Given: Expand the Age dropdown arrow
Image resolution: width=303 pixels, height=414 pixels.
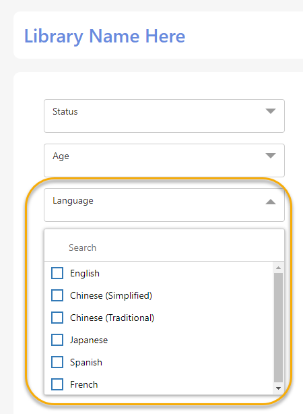Looking at the screenshot, I should tap(271, 156).
